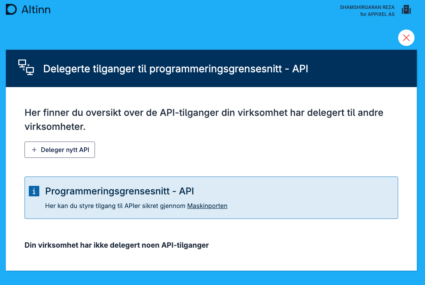Click the 'Delegerte tilganger til programmeringsgrensesnitt' title
Image resolution: width=425 pixels, height=285 pixels.
tap(175, 69)
